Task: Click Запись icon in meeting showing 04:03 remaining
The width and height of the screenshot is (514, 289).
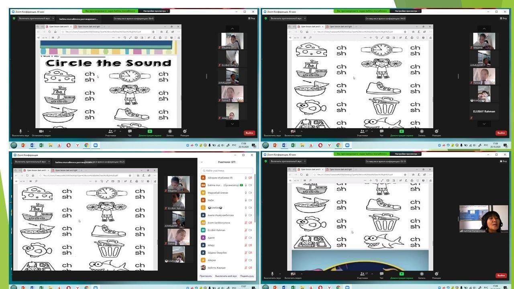Action: pos(422,131)
